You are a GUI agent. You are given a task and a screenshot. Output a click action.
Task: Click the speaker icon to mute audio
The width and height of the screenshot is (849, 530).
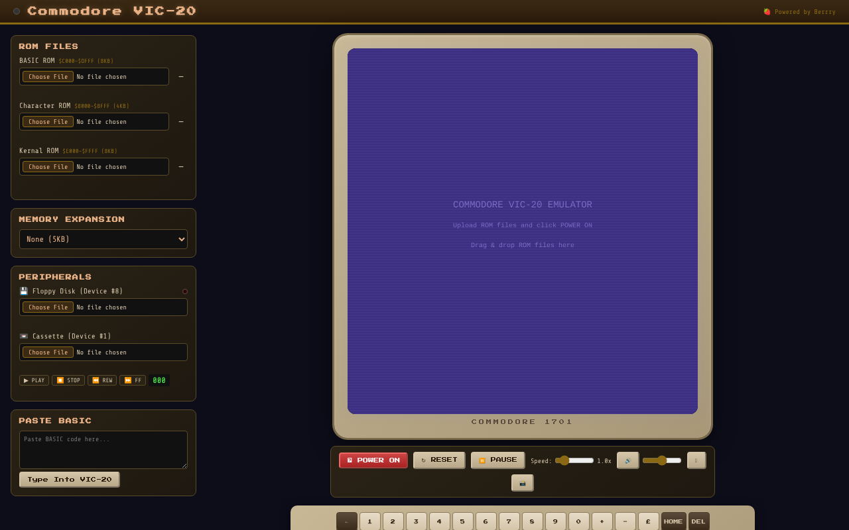click(x=627, y=460)
